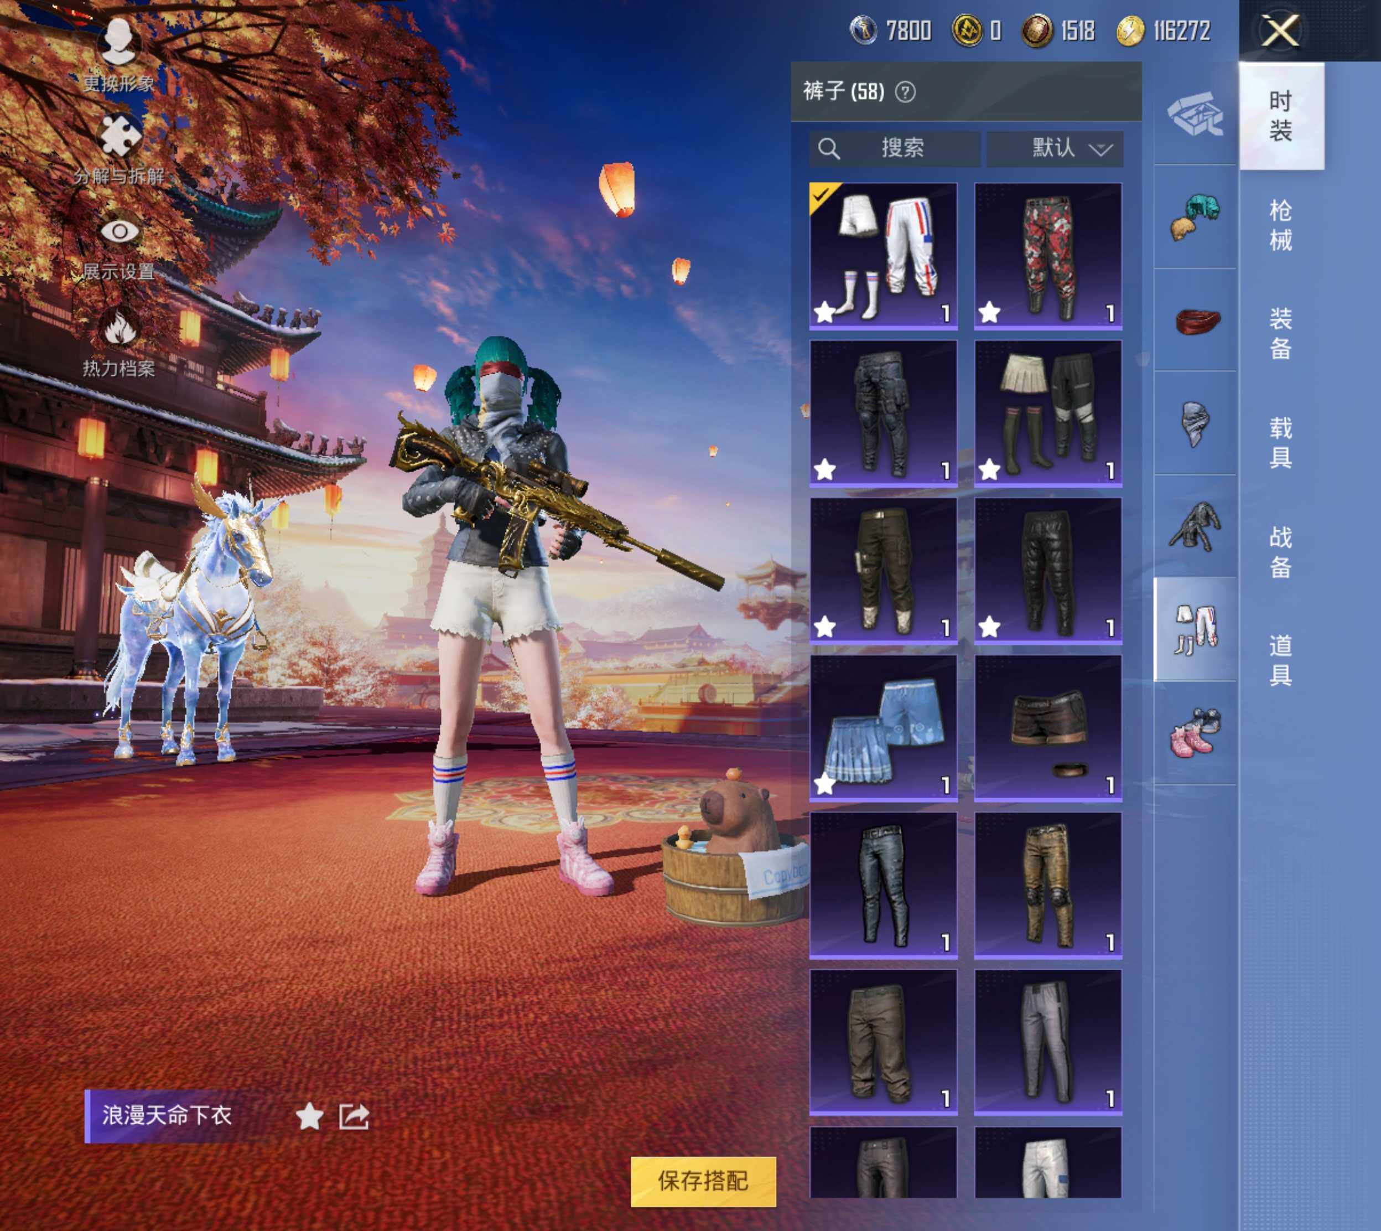1381x1231 pixels.
Task: Select the jacket tops category icon
Action: coord(1195,526)
